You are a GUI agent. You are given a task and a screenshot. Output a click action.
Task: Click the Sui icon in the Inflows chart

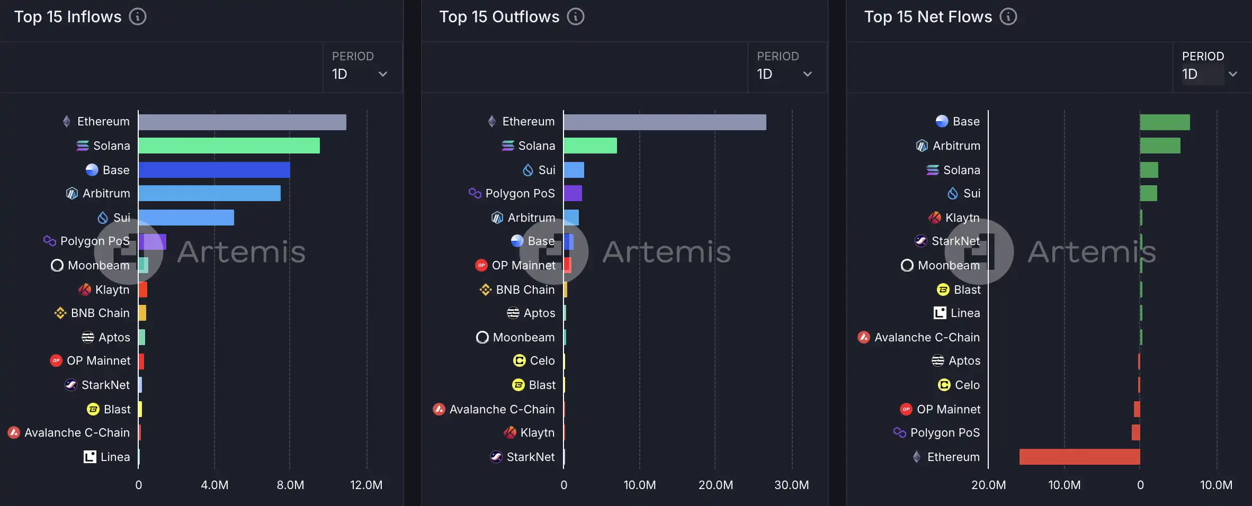click(103, 218)
